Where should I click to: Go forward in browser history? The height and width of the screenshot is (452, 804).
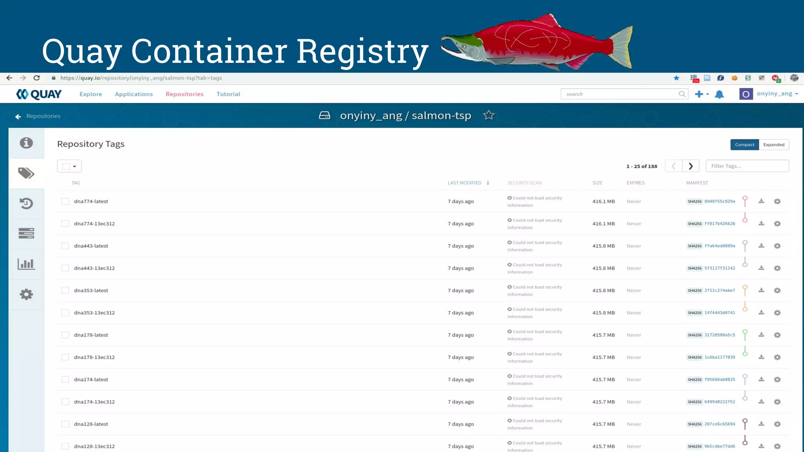click(23, 78)
